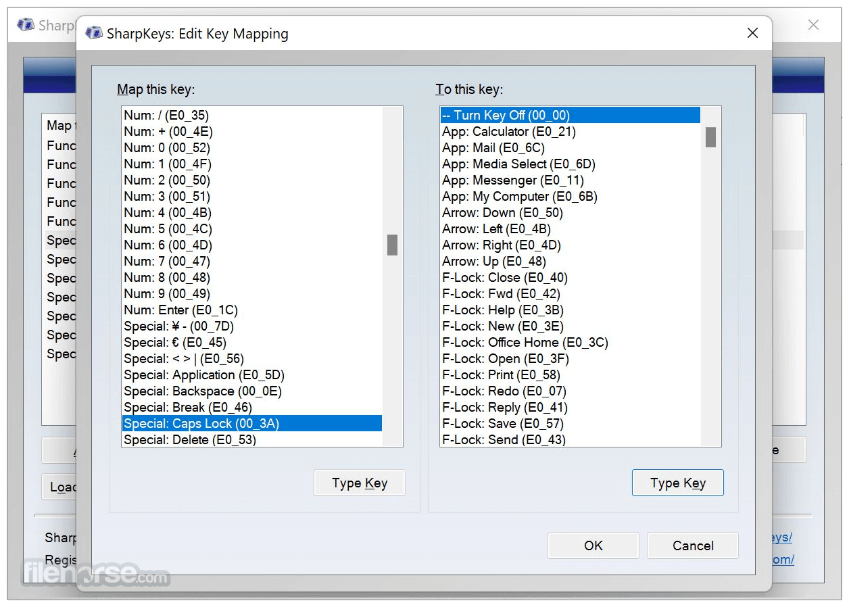This screenshot has height=607, width=849.
Task: Select highlighted "Special: Caps Lock (00_3A)"
Action: [x=252, y=423]
